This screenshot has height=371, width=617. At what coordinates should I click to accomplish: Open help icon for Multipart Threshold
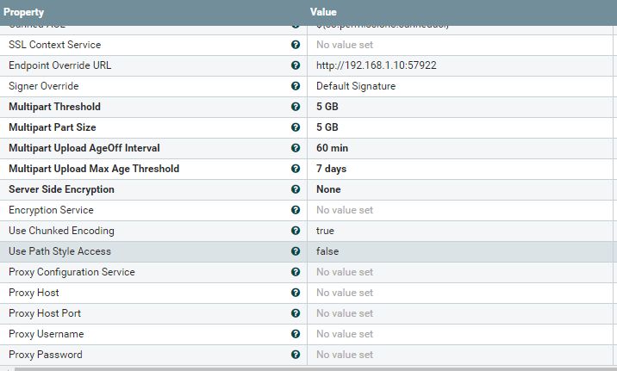click(x=296, y=107)
